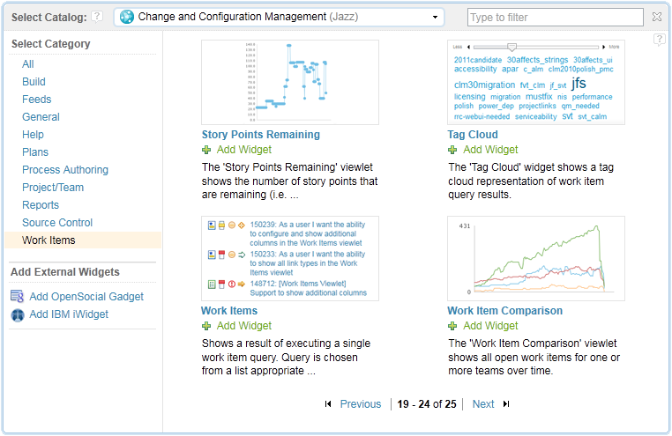Click the Add OpenSocial Gadget link

point(86,297)
